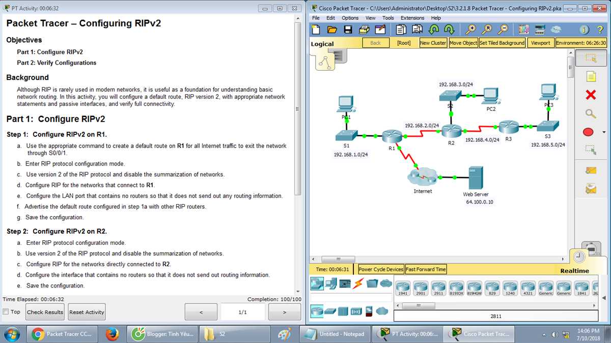Viewport: 611px width, 343px height.
Task: Click the Network Information 'i' icon
Action: pos(585,30)
